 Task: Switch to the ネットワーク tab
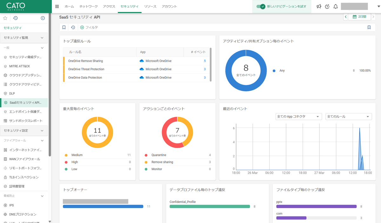(x=89, y=6)
